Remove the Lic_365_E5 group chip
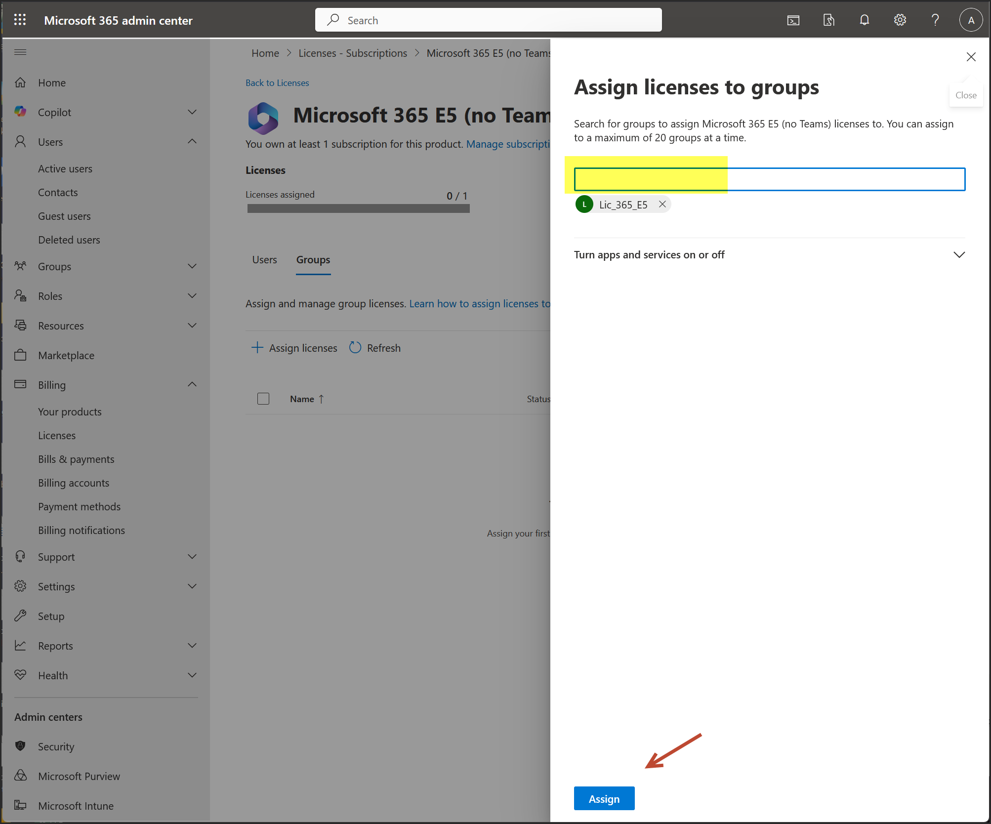The height and width of the screenshot is (824, 991). [x=662, y=204]
